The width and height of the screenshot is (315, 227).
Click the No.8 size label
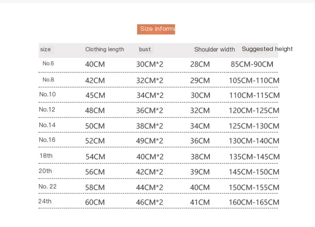(x=48, y=80)
